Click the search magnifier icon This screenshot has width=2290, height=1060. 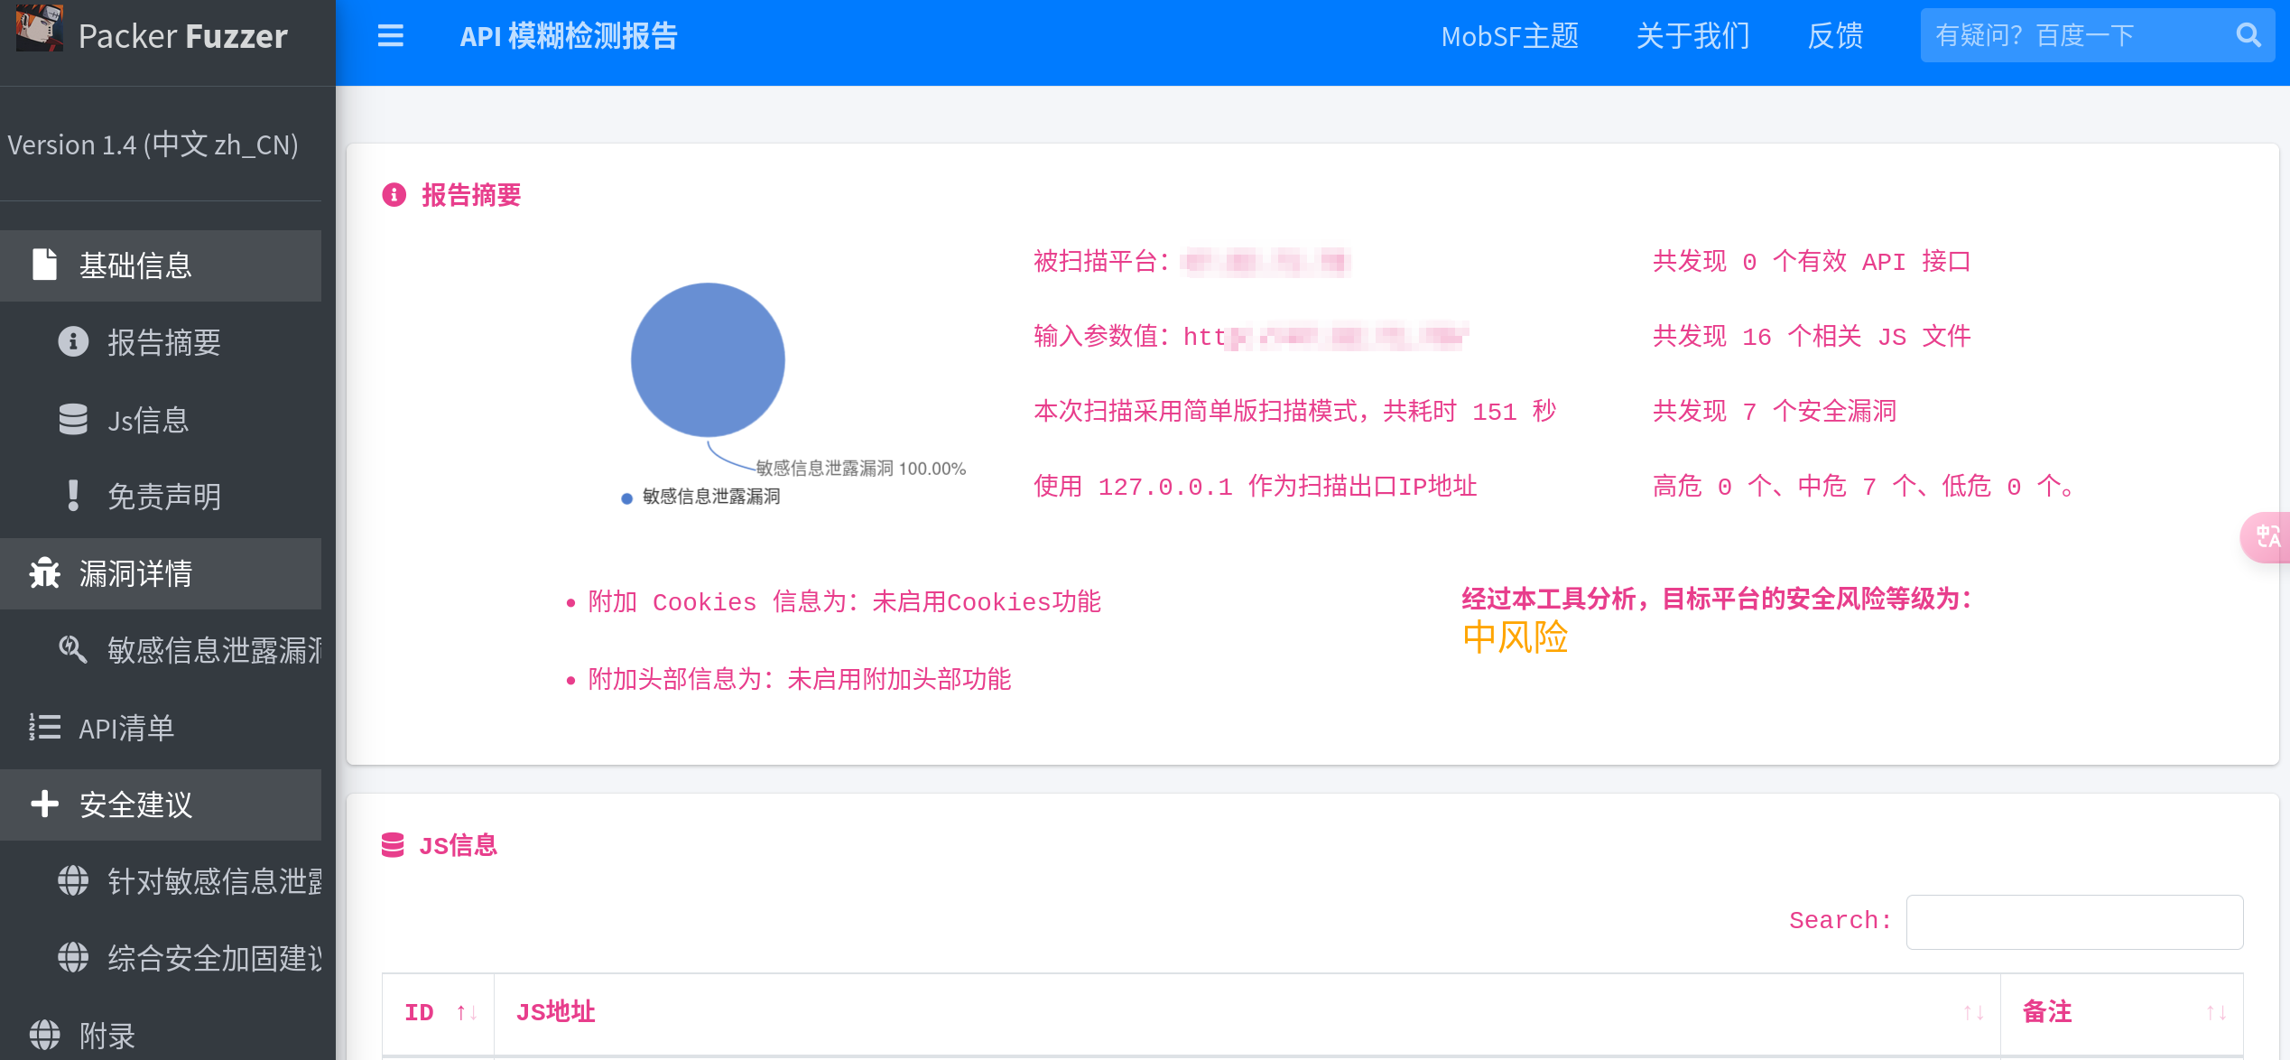pos(2248,35)
